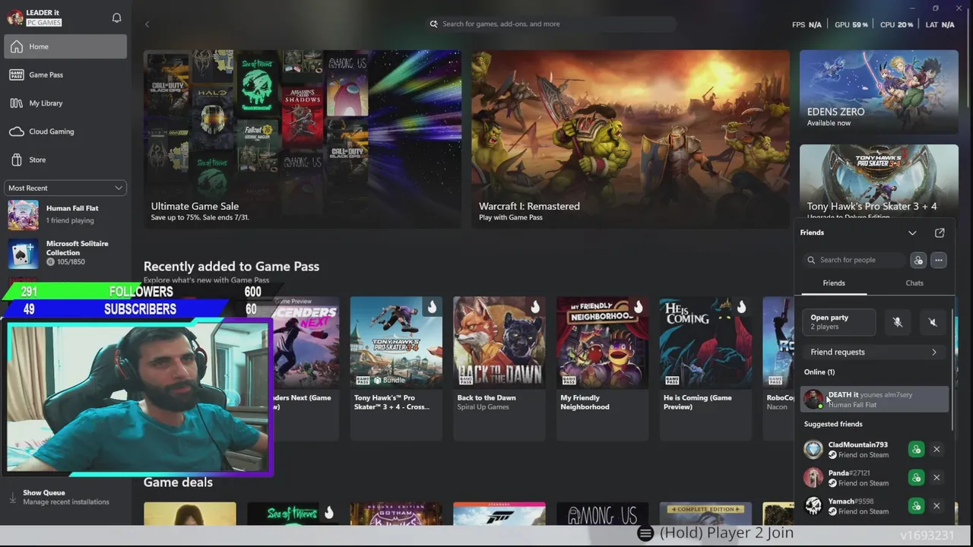The image size is (973, 547).
Task: Dismiss Yamach#9598 suggestion
Action: click(x=937, y=506)
